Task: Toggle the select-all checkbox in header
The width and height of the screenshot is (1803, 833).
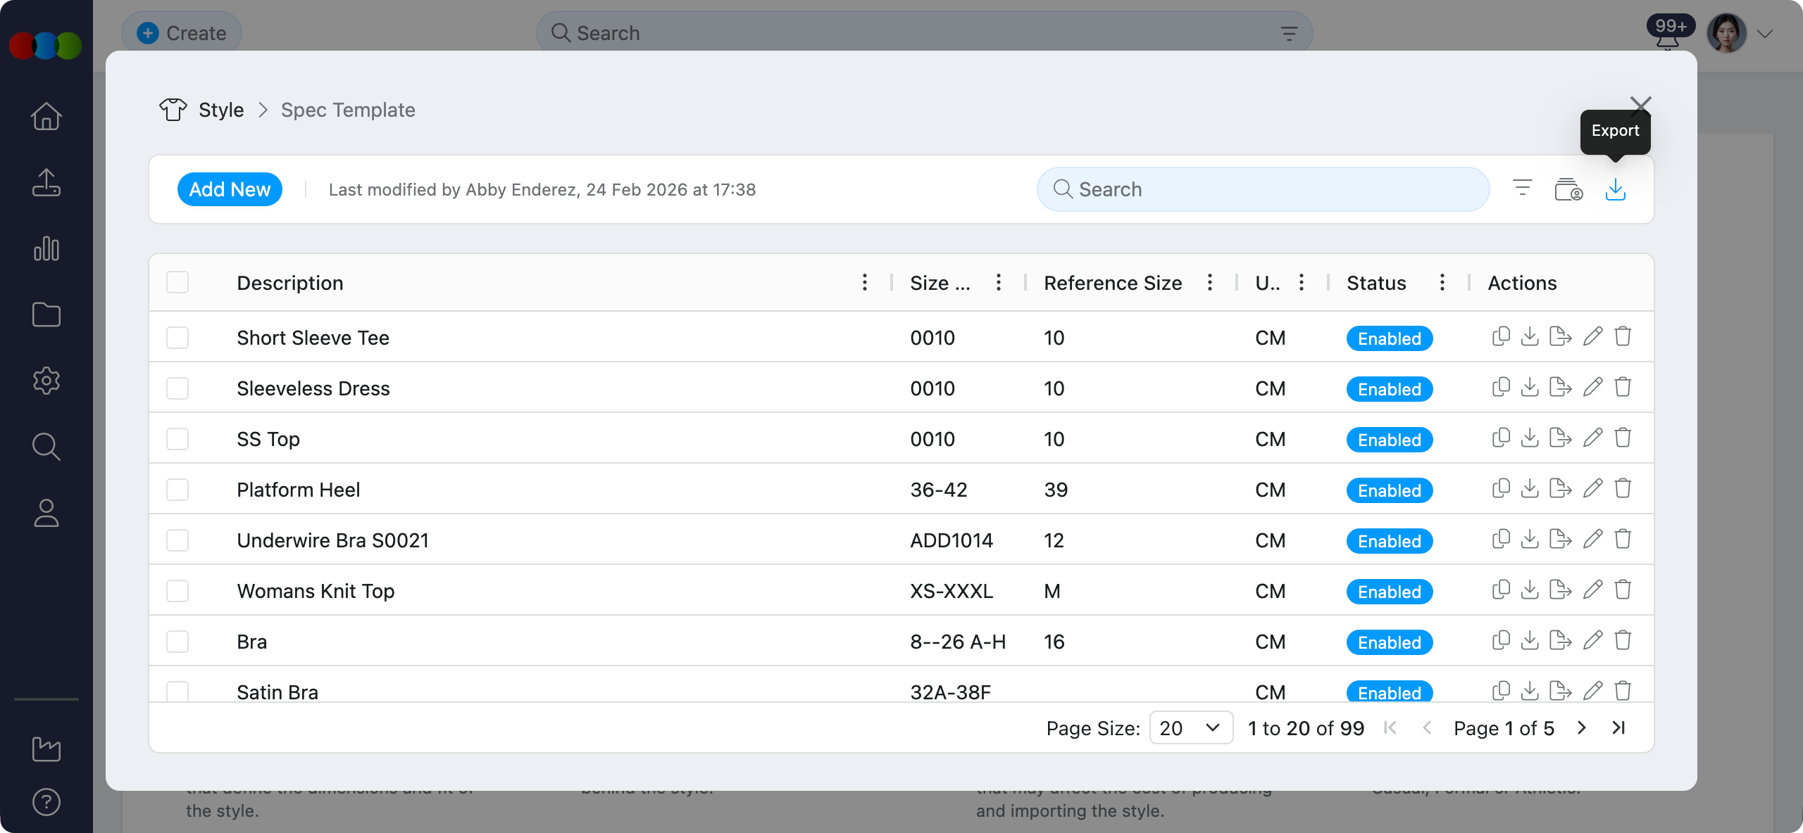Action: [x=177, y=283]
